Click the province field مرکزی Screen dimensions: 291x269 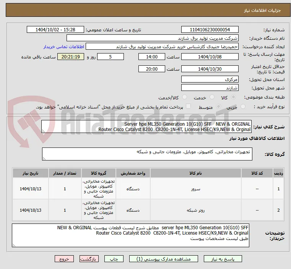210,79
